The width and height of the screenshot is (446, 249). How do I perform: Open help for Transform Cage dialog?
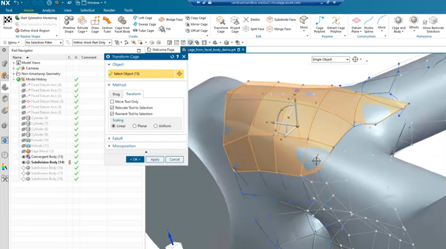177,57
